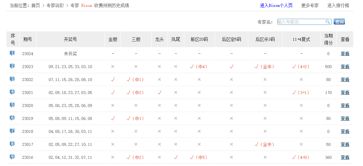View details for period 23023
This screenshot has width=363, height=166.
[345, 67]
